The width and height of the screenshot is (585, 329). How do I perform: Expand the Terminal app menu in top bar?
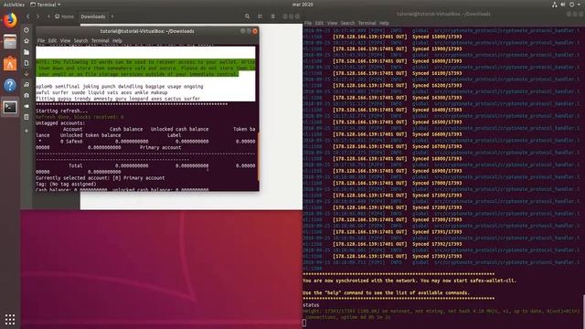45,5
